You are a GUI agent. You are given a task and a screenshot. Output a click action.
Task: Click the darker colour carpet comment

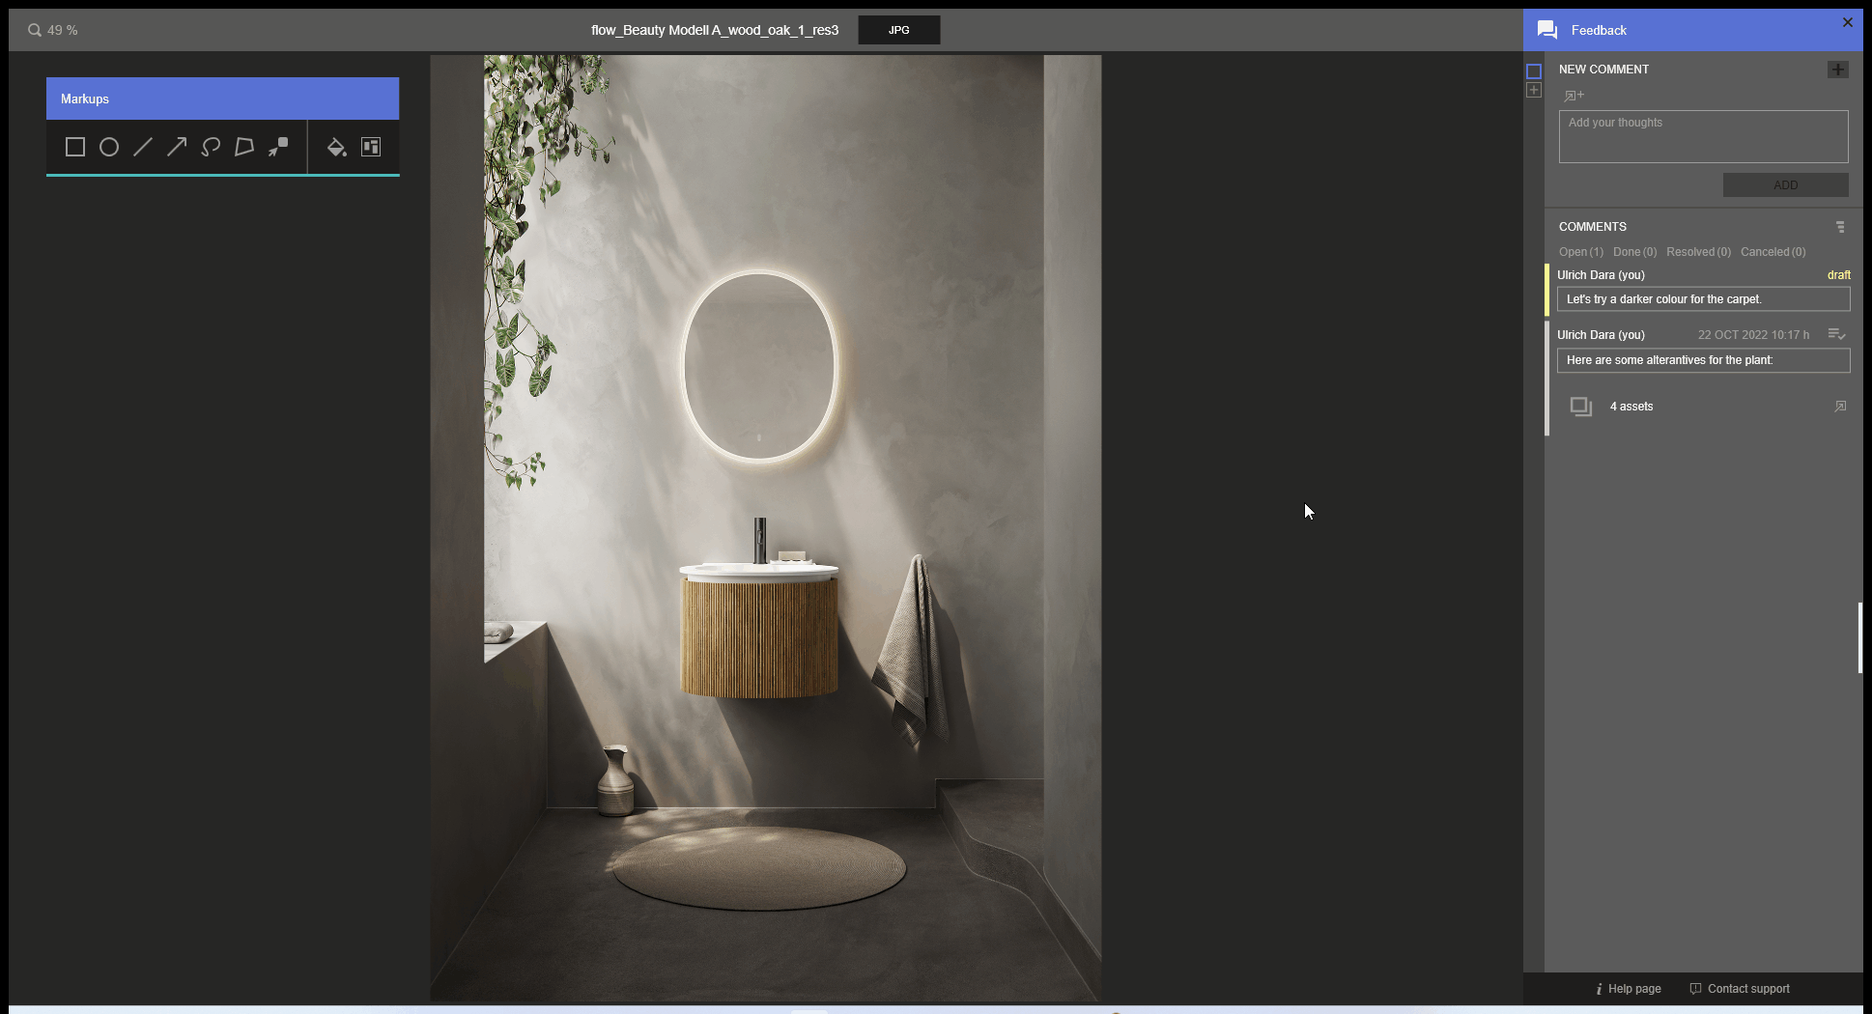pos(1704,299)
